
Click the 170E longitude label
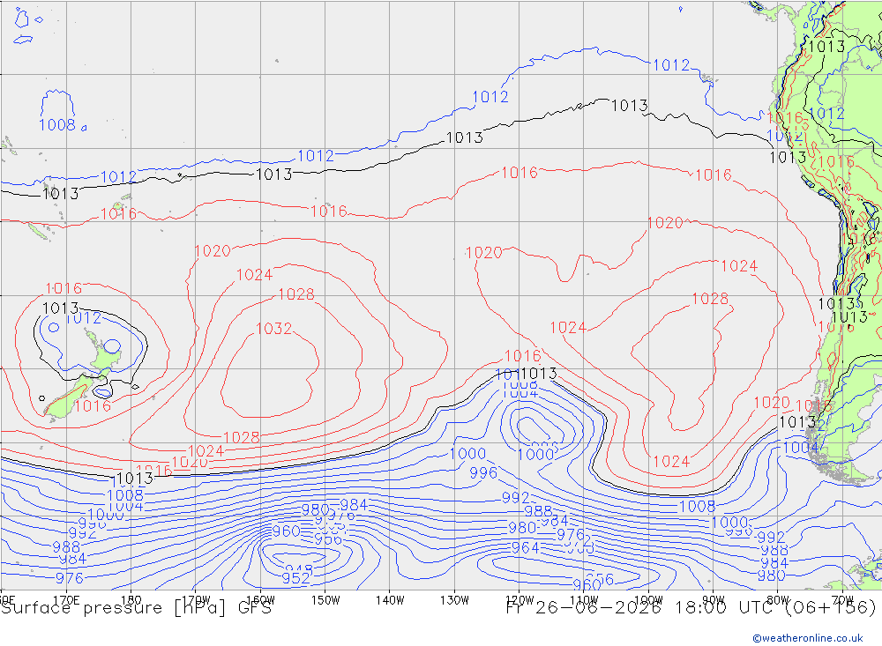click(66, 600)
